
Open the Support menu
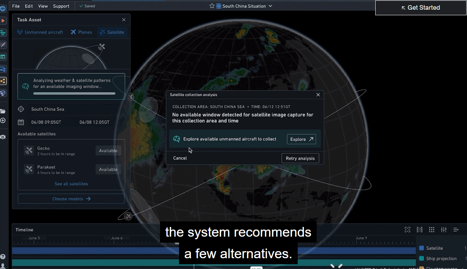[61, 6]
